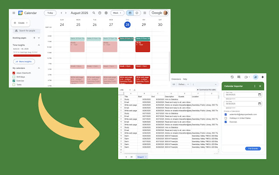
Task: Click the Share people icon in Sheets
Action: point(255,77)
